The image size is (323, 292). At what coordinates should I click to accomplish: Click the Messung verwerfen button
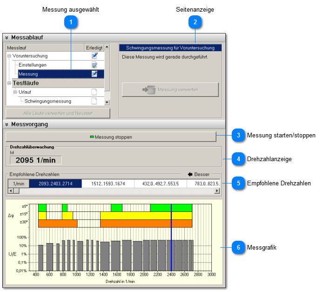pyautogui.click(x=170, y=89)
